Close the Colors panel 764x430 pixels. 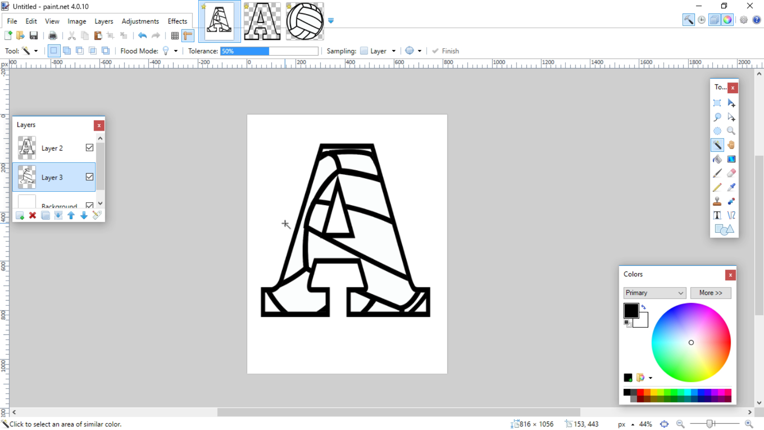tap(730, 275)
